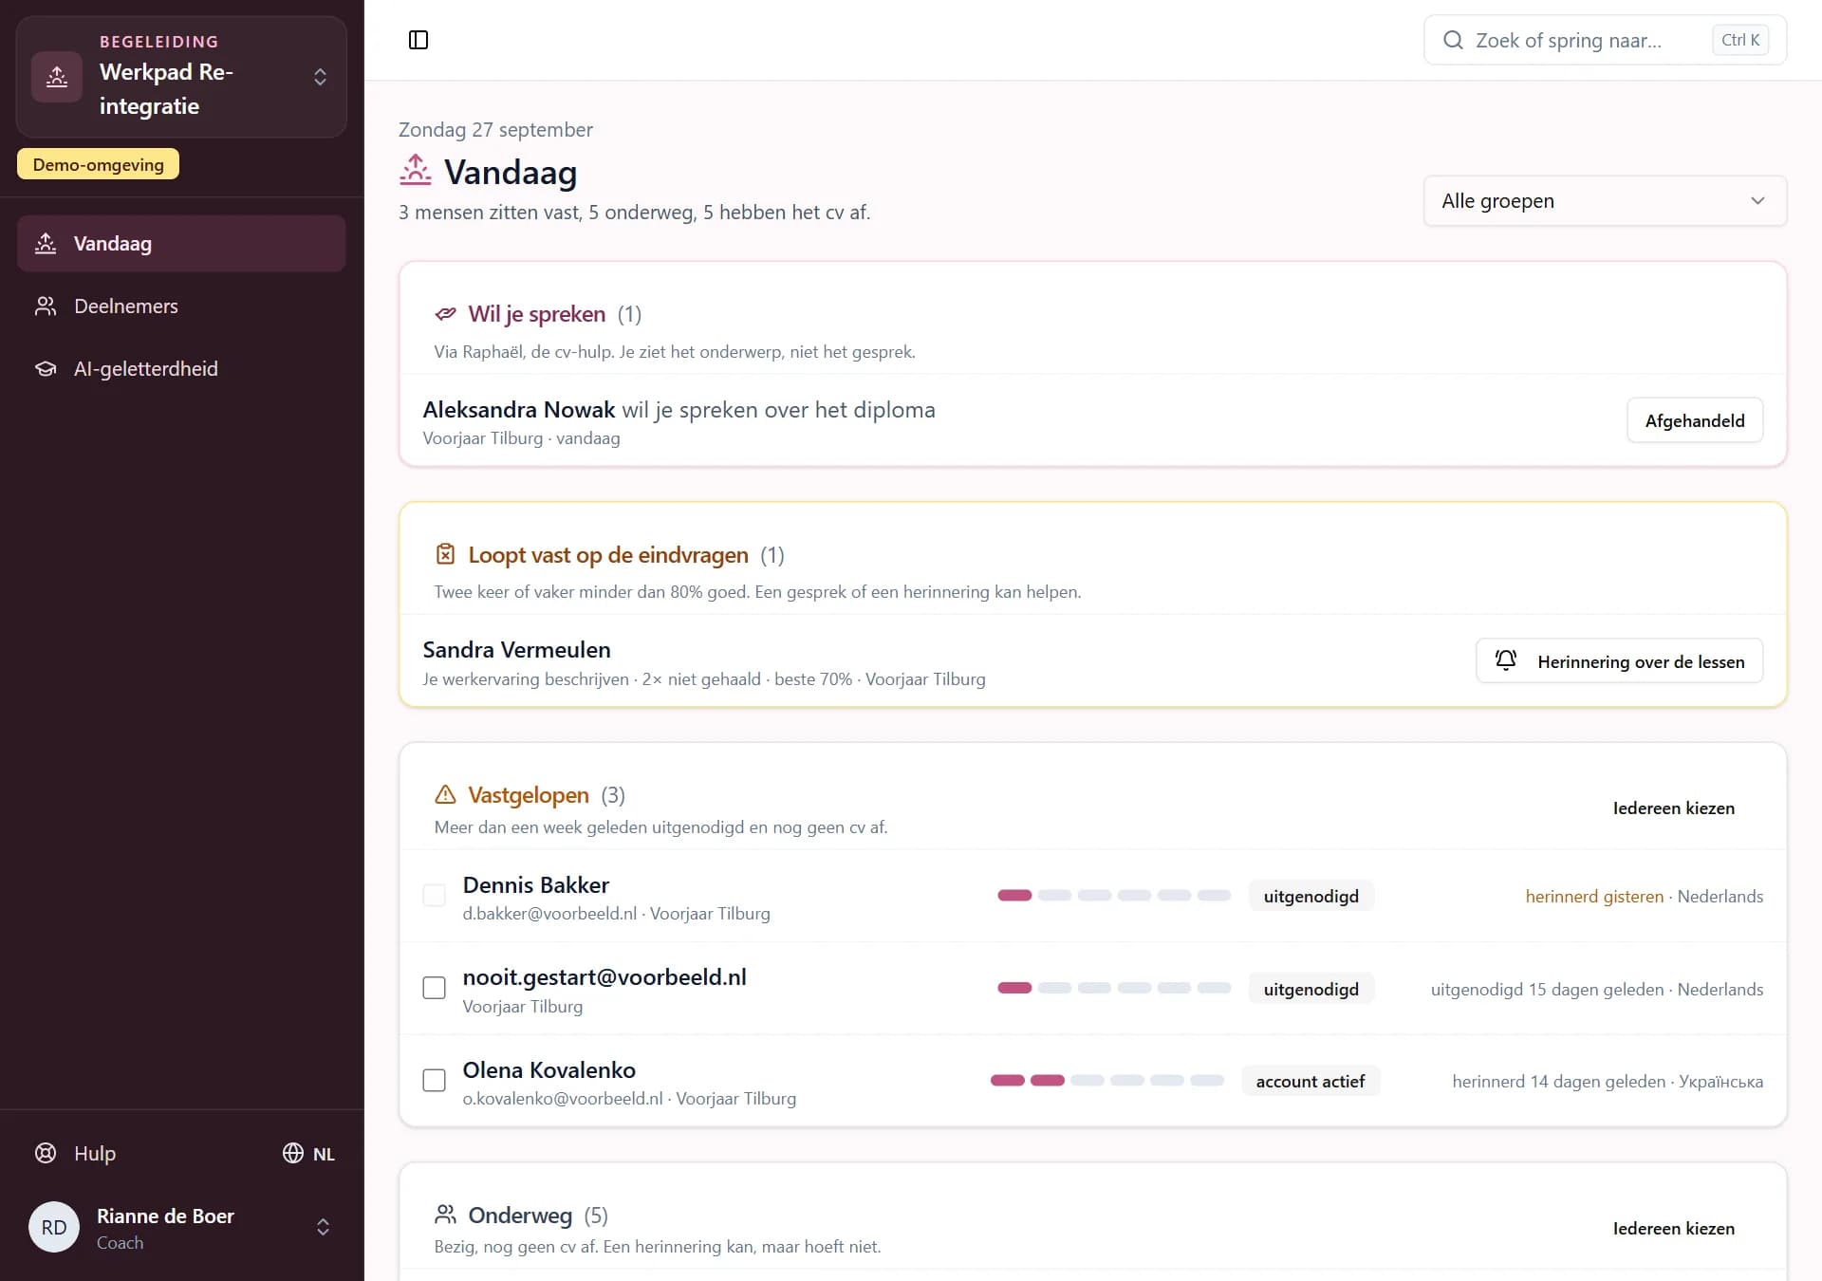
Task: Mark Aleksandra Nowak request as Afgehandeld
Action: pos(1695,420)
